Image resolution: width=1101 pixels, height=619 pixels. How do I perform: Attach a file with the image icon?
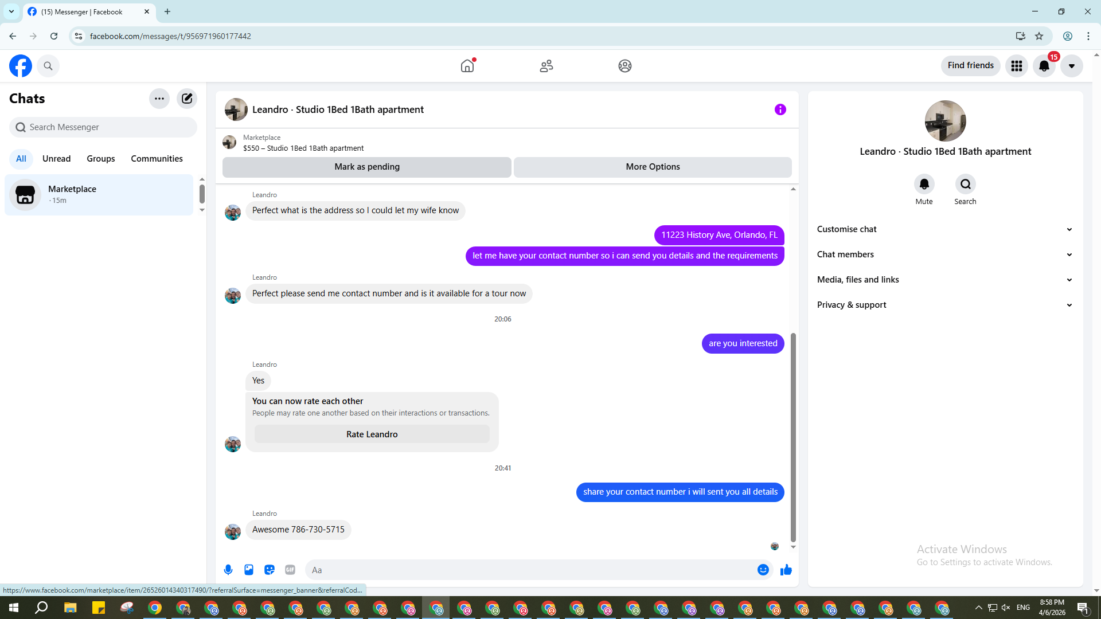tap(249, 570)
